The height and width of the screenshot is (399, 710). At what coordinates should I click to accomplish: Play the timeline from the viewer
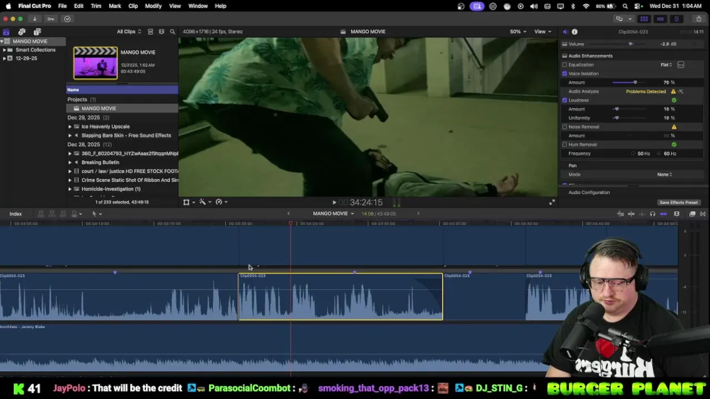(334, 203)
